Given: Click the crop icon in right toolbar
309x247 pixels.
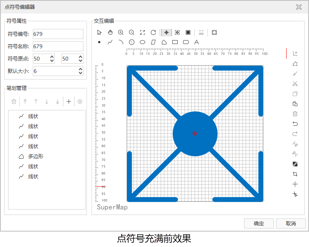Looking at the screenshot, I should pyautogui.click(x=295, y=174).
